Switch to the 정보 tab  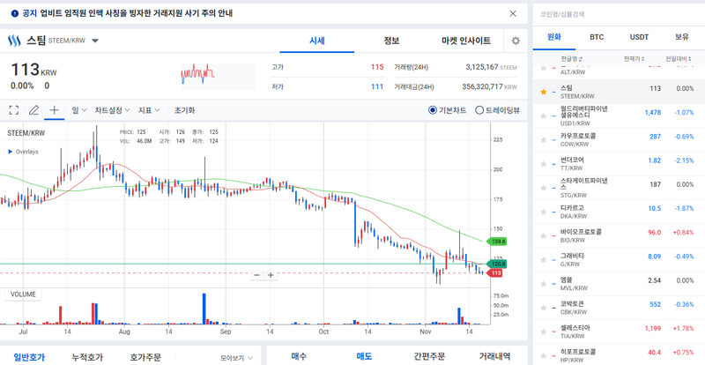(x=391, y=41)
